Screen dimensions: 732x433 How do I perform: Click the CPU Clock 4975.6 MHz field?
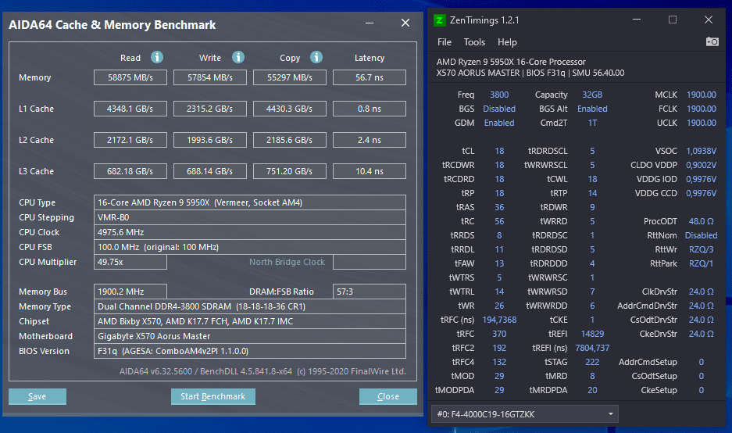[250, 233]
